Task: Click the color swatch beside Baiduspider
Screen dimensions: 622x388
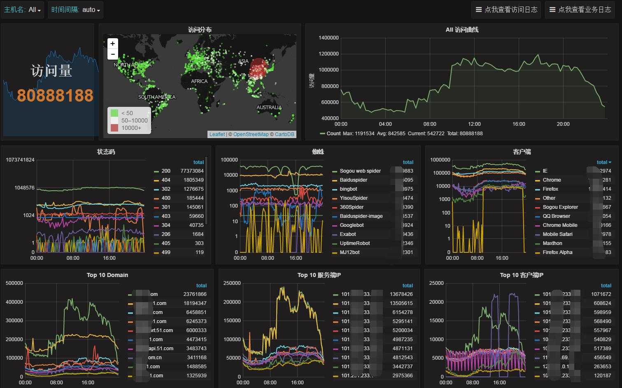Action: (x=335, y=180)
